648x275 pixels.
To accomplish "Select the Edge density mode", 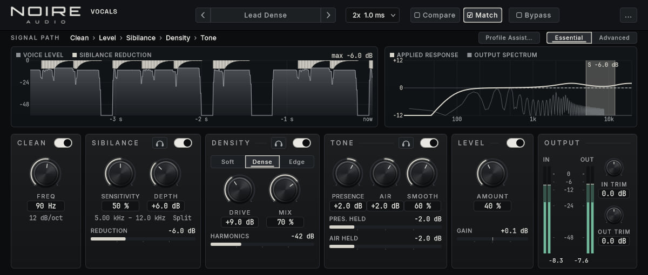I will coord(296,162).
